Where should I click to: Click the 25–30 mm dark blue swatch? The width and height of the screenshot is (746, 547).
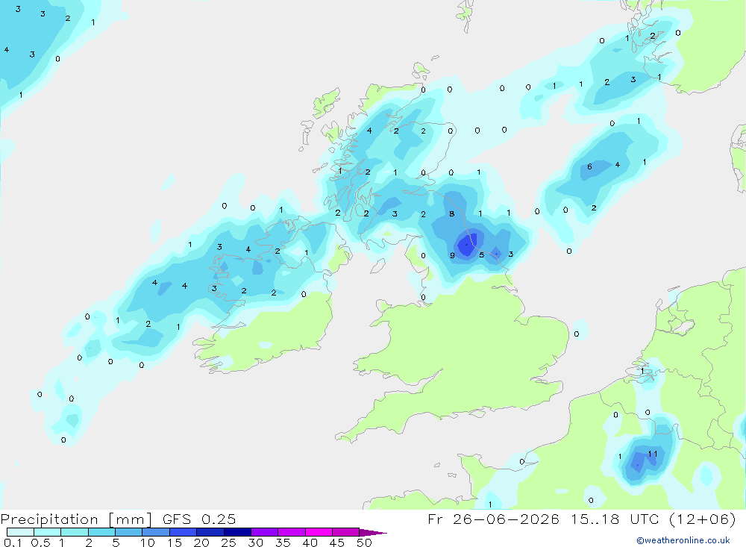pos(237,532)
